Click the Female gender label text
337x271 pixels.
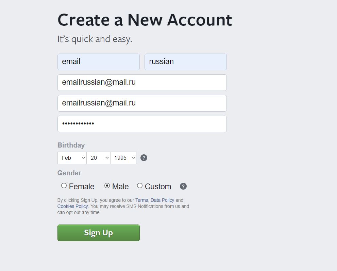click(82, 187)
